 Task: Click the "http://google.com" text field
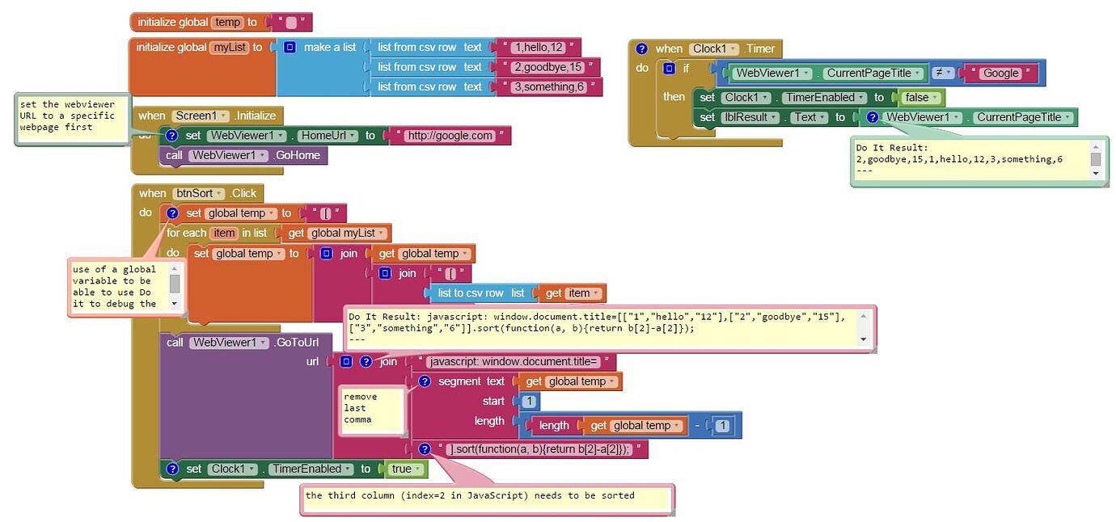(x=450, y=136)
